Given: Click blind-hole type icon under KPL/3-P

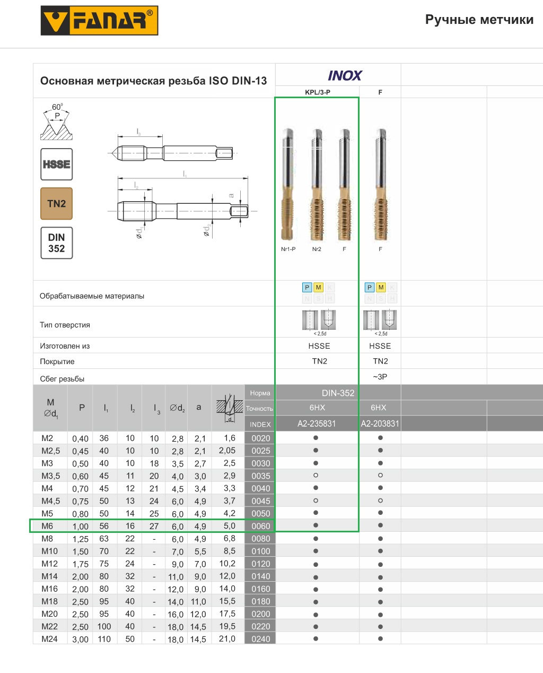Looking at the screenshot, I should [x=328, y=320].
